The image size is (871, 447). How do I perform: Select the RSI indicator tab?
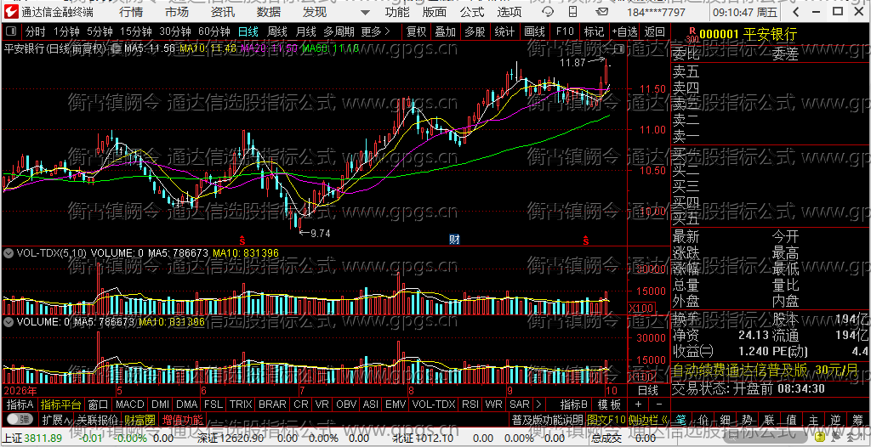[470, 404]
